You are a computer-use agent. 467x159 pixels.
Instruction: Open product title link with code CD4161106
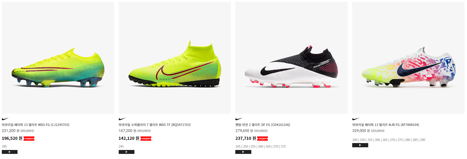263,125
